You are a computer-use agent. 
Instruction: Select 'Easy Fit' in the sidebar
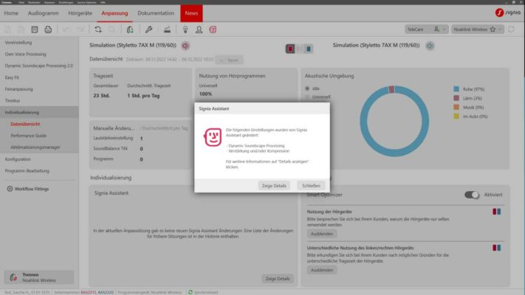coord(12,77)
